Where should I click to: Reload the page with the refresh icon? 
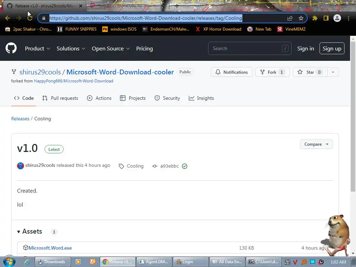tap(30, 18)
